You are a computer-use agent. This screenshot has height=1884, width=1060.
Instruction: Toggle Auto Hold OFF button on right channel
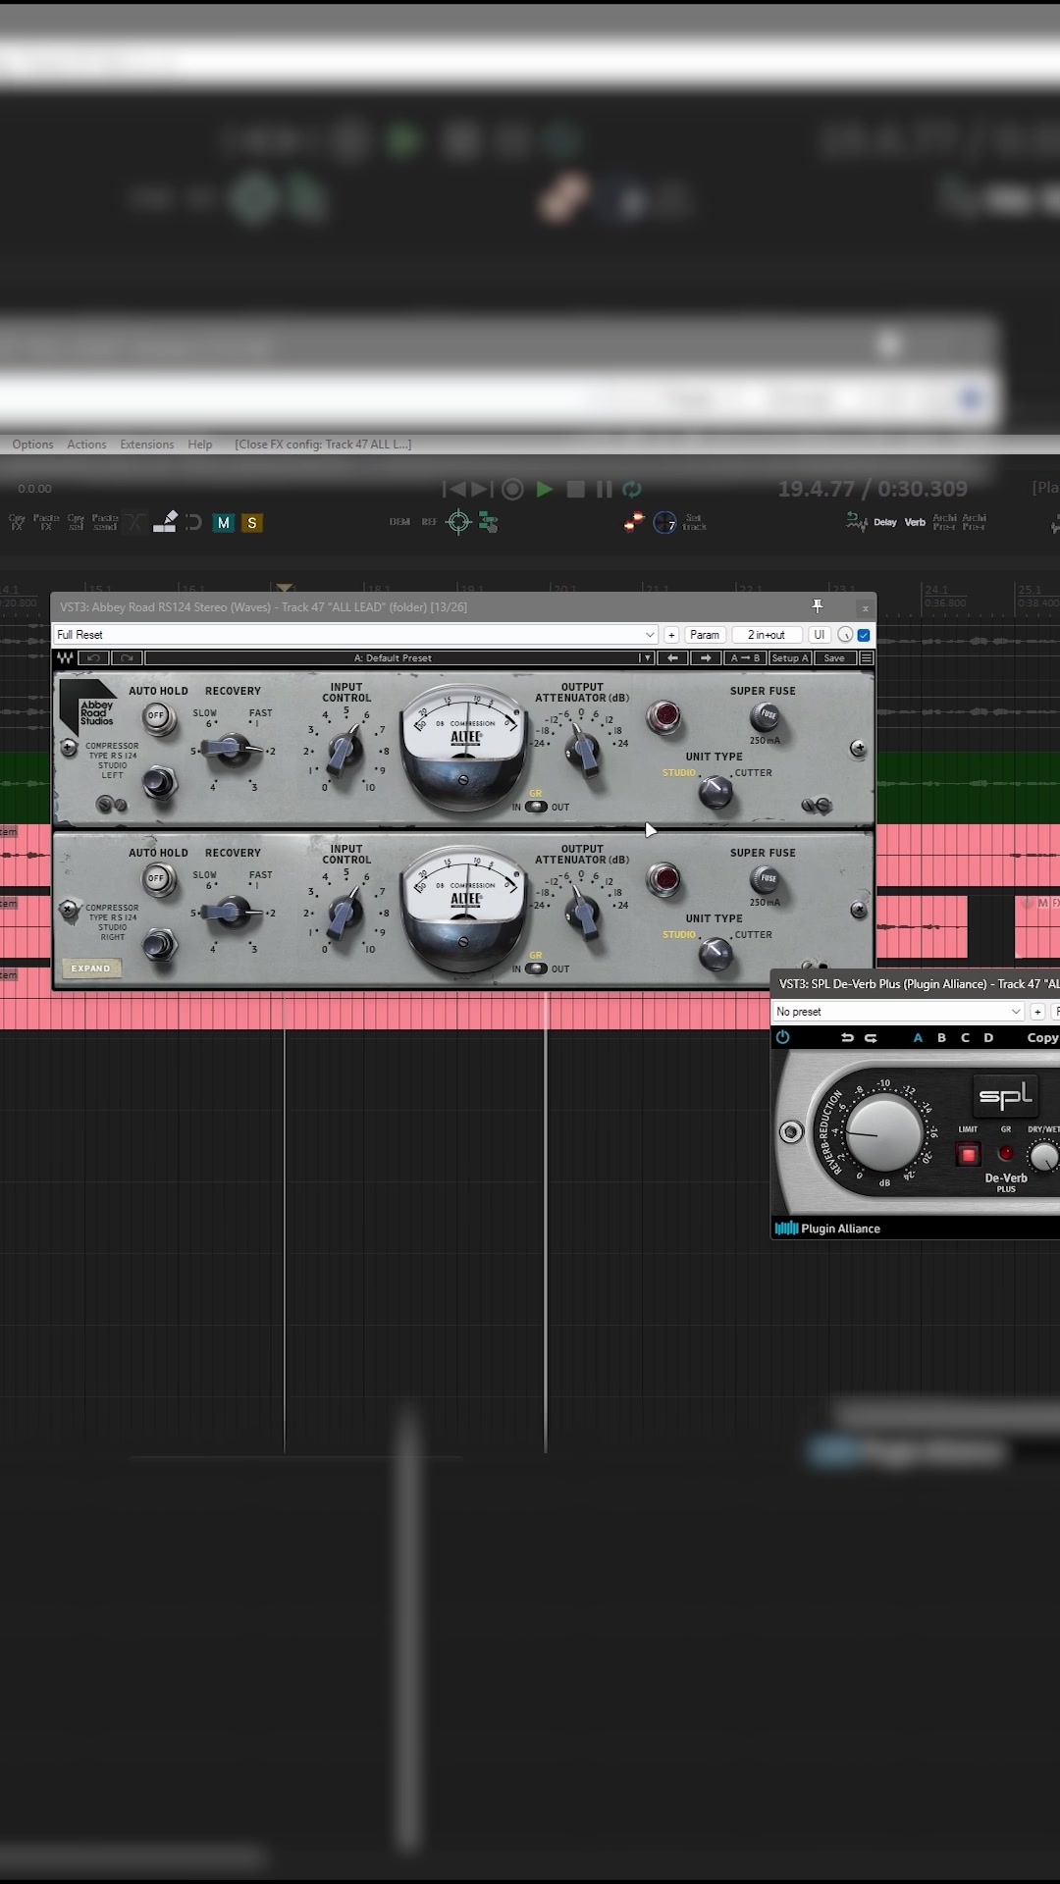[x=157, y=879]
